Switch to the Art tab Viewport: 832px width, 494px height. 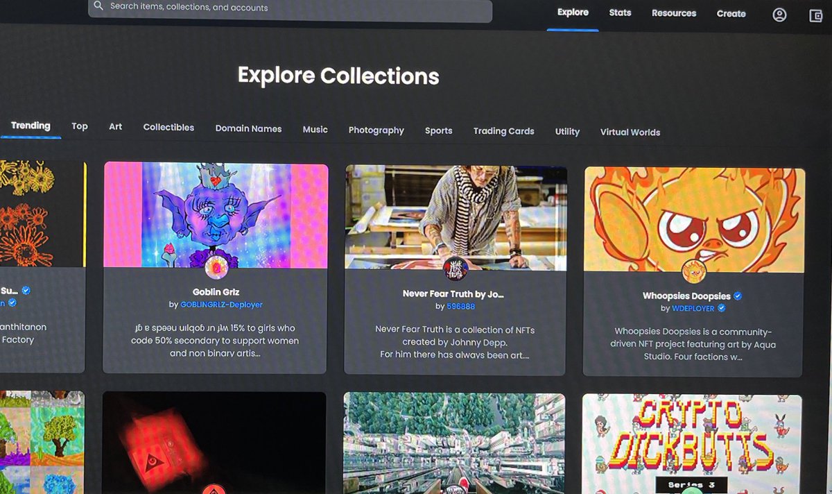tap(115, 127)
